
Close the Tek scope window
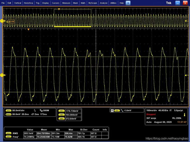coord(185,3)
